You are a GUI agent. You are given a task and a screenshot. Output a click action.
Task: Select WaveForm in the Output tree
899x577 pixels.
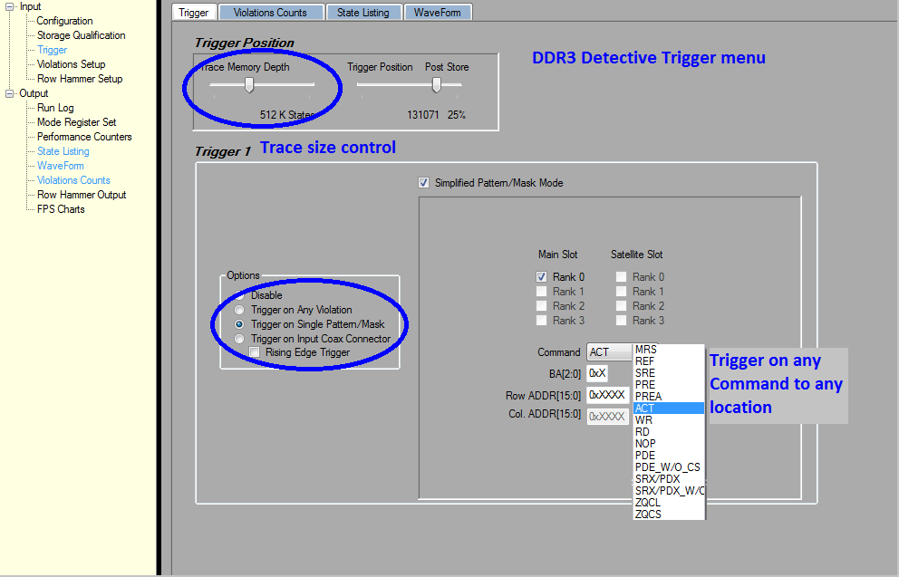[60, 166]
